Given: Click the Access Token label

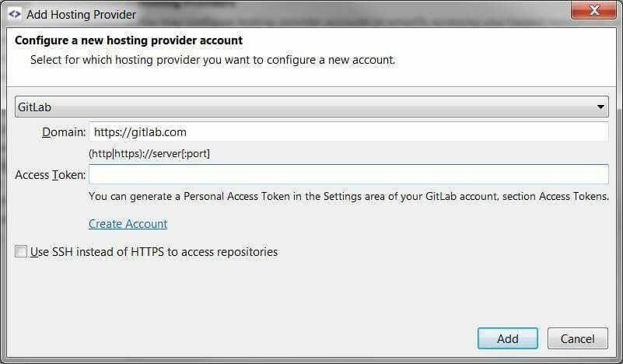Looking at the screenshot, I should [x=51, y=175].
